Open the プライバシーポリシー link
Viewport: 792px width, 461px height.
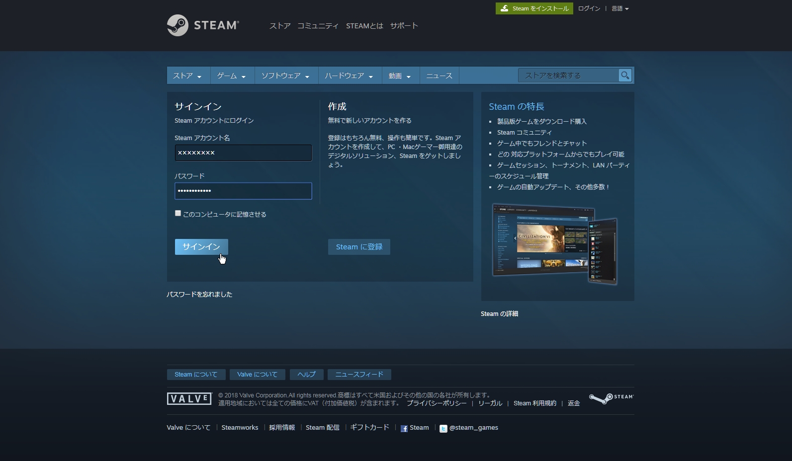[x=437, y=403]
